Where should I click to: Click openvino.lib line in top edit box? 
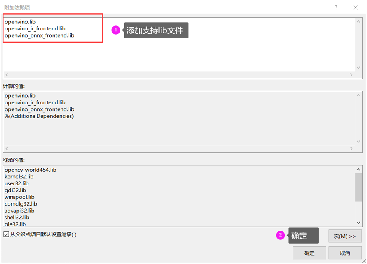(x=20, y=22)
